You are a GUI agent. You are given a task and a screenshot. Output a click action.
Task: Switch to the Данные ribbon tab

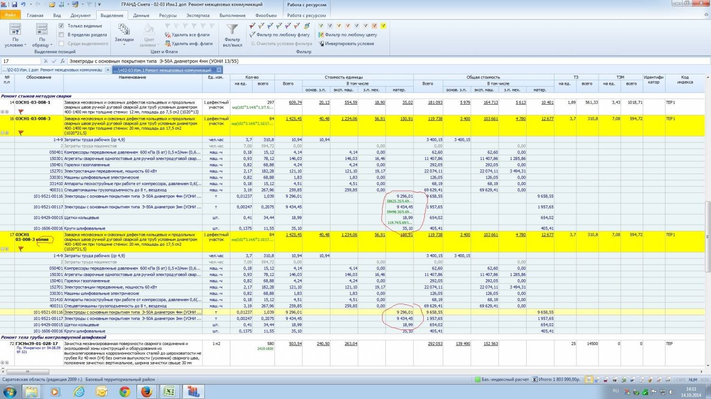[141, 15]
